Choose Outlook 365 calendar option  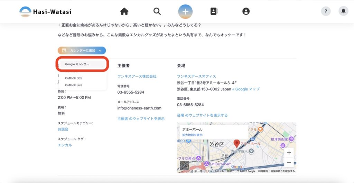pos(74,78)
